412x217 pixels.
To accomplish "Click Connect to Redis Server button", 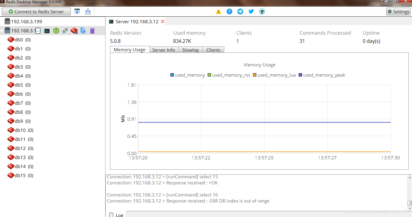I will pyautogui.click(x=36, y=11).
